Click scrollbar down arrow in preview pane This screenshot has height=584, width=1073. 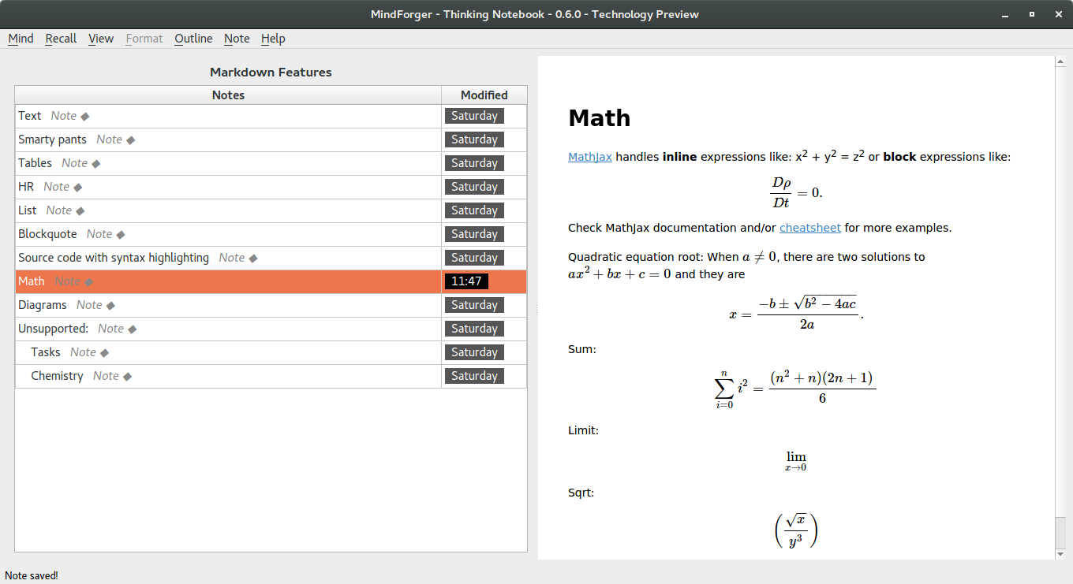pyautogui.click(x=1060, y=554)
